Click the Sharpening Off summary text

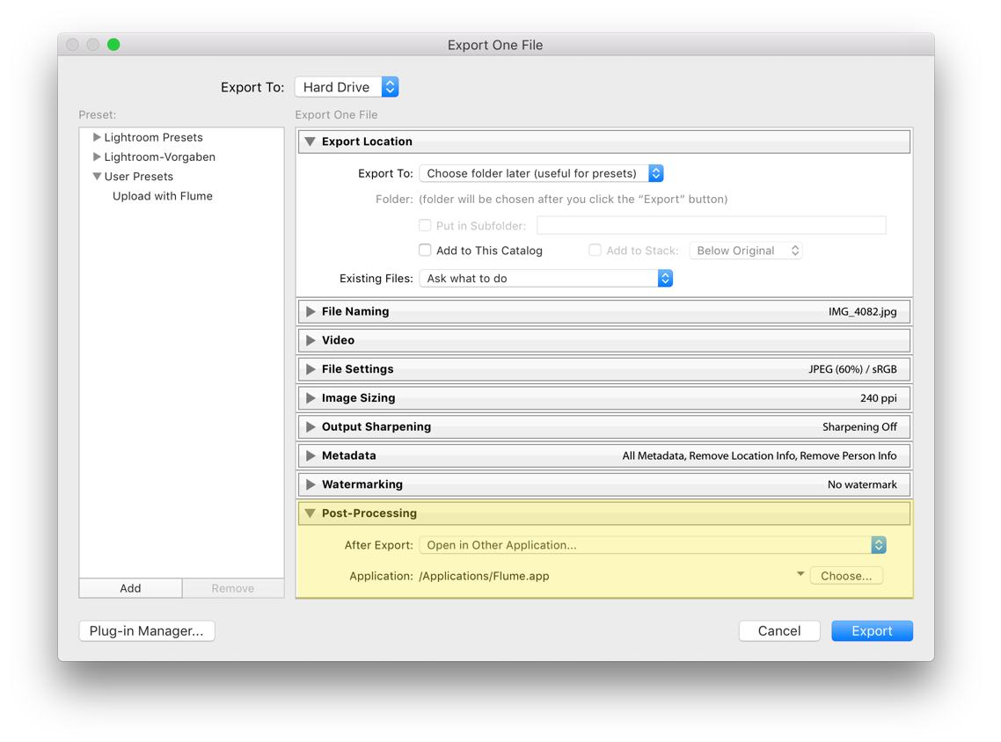859,426
